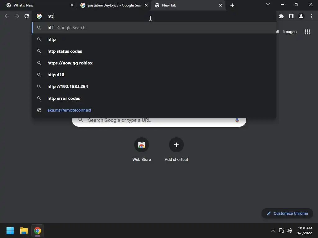Select the 'htt - Google Search' suggestion
This screenshot has height=238, width=318.
154,28
